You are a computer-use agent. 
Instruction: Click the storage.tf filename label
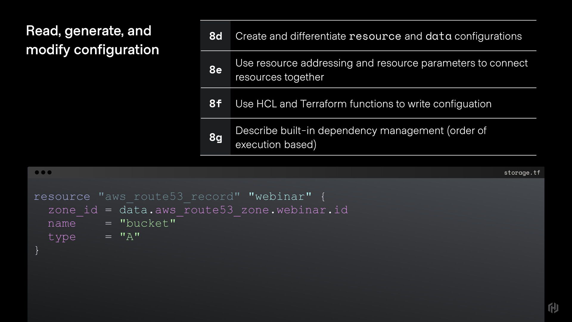pyautogui.click(x=522, y=173)
